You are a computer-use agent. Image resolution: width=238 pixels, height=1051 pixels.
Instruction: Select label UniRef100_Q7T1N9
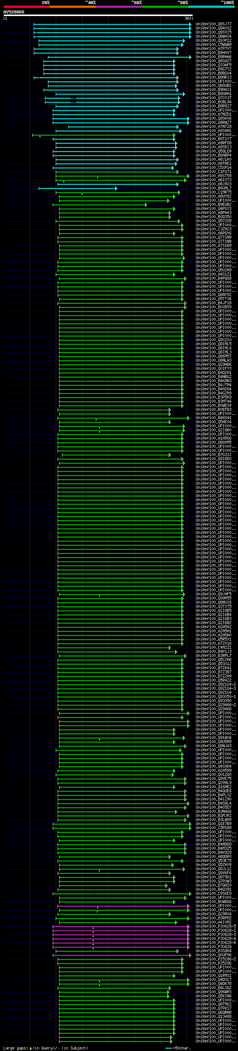[213, 237]
